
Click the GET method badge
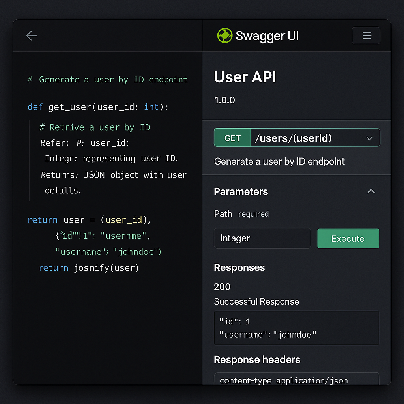pos(232,138)
